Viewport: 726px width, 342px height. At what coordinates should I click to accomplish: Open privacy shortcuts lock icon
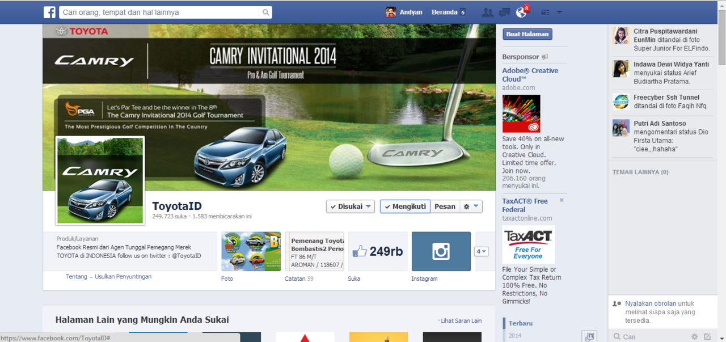click(545, 12)
